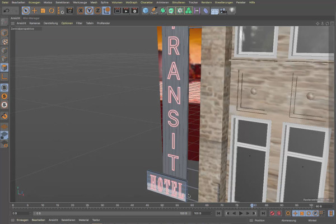Toggle Y axis lock
The image size is (336, 224).
(89, 11)
